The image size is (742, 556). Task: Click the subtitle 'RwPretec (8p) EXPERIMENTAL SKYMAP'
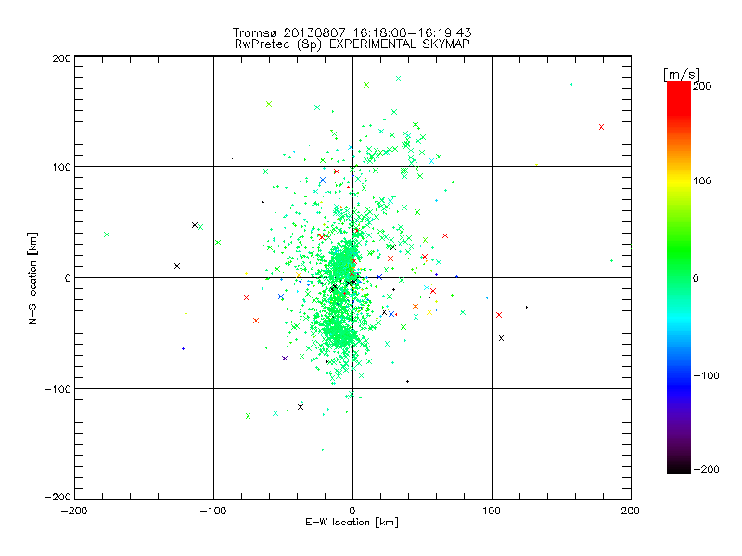point(352,44)
